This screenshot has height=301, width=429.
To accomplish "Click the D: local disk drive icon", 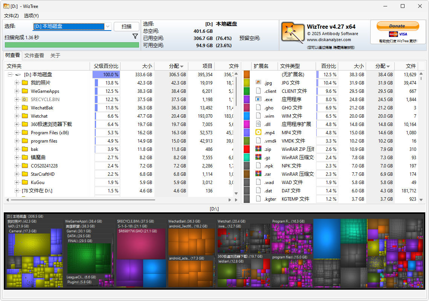I will coord(18,75).
